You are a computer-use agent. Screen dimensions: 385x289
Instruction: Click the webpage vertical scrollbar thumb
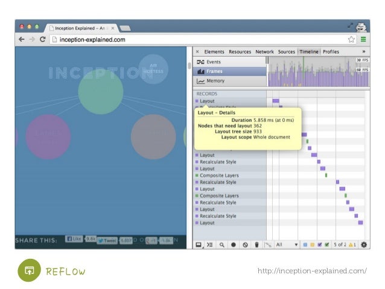pos(189,66)
